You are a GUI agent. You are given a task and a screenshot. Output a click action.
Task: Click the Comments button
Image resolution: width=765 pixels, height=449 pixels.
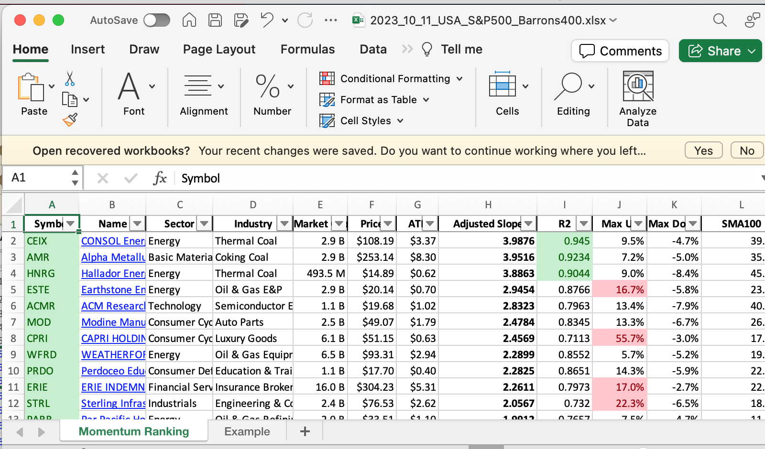[620, 51]
